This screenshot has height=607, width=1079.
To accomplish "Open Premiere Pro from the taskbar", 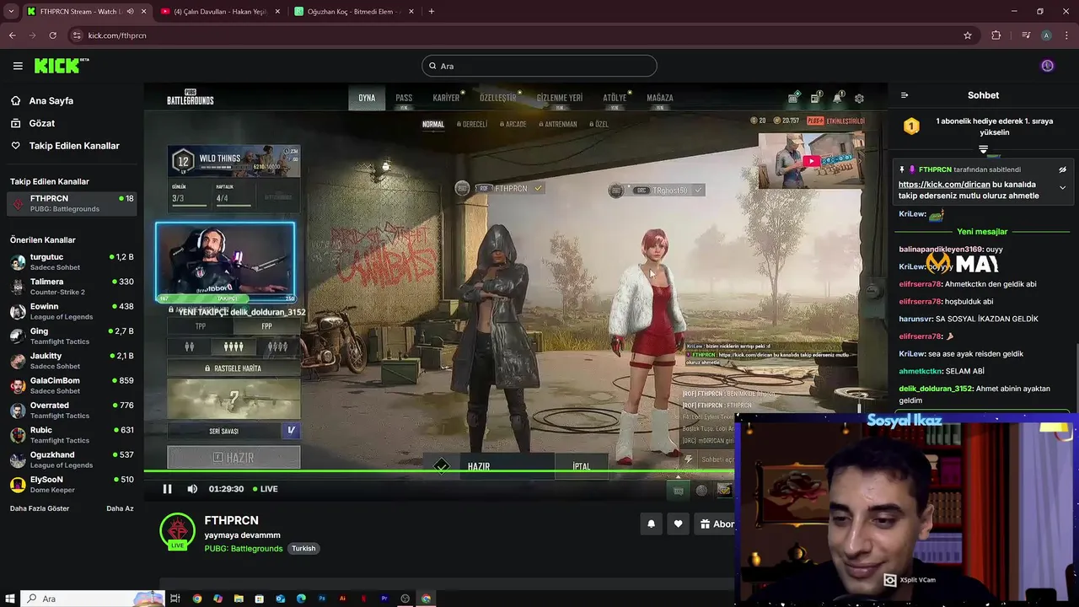I will 384,599.
